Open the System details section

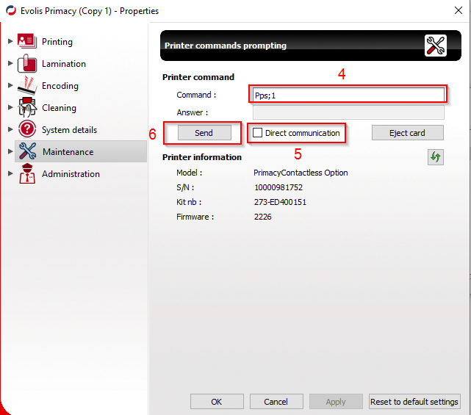69,130
